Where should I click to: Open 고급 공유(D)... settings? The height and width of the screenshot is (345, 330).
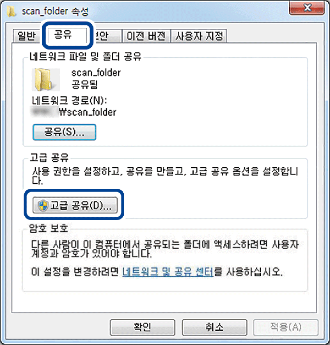(75, 206)
